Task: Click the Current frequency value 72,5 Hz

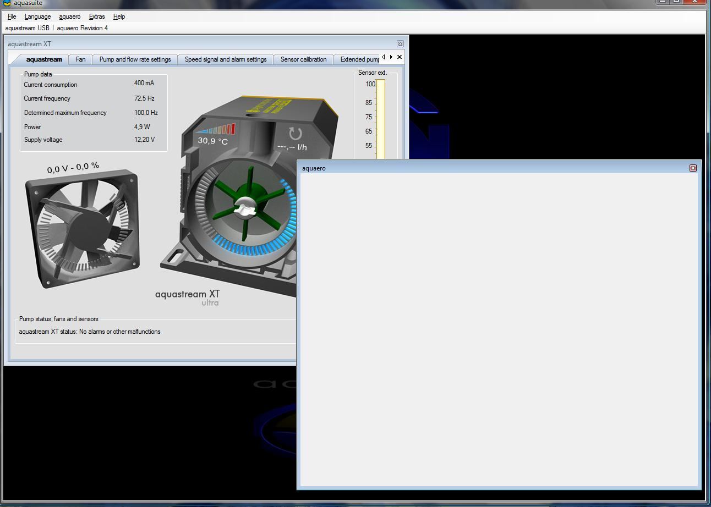Action: coord(144,98)
